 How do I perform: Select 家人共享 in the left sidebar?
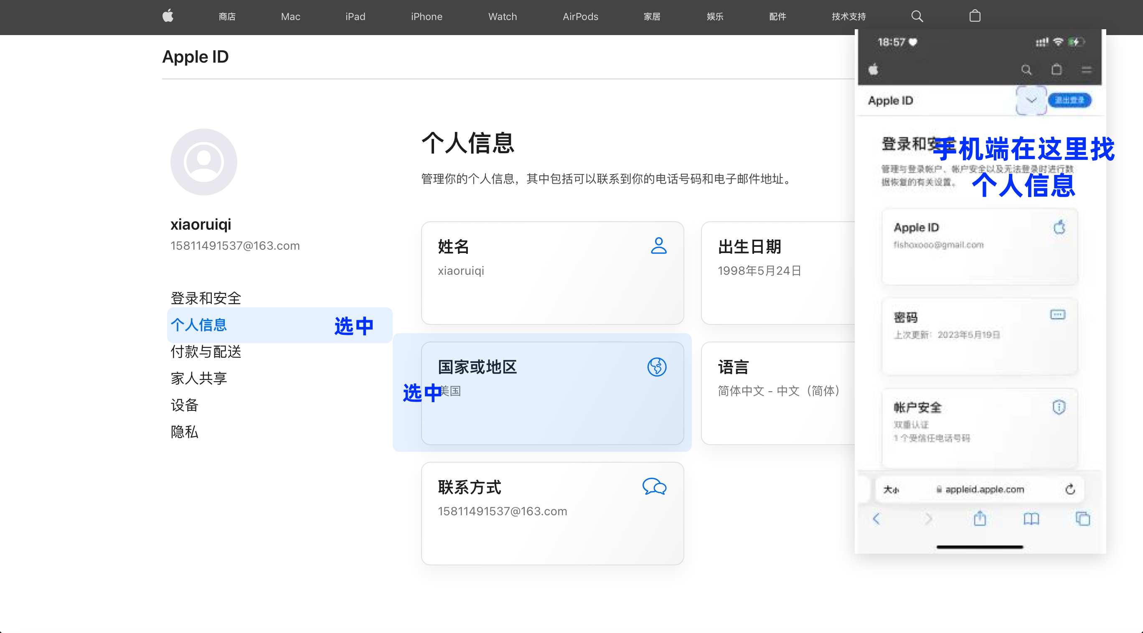199,378
